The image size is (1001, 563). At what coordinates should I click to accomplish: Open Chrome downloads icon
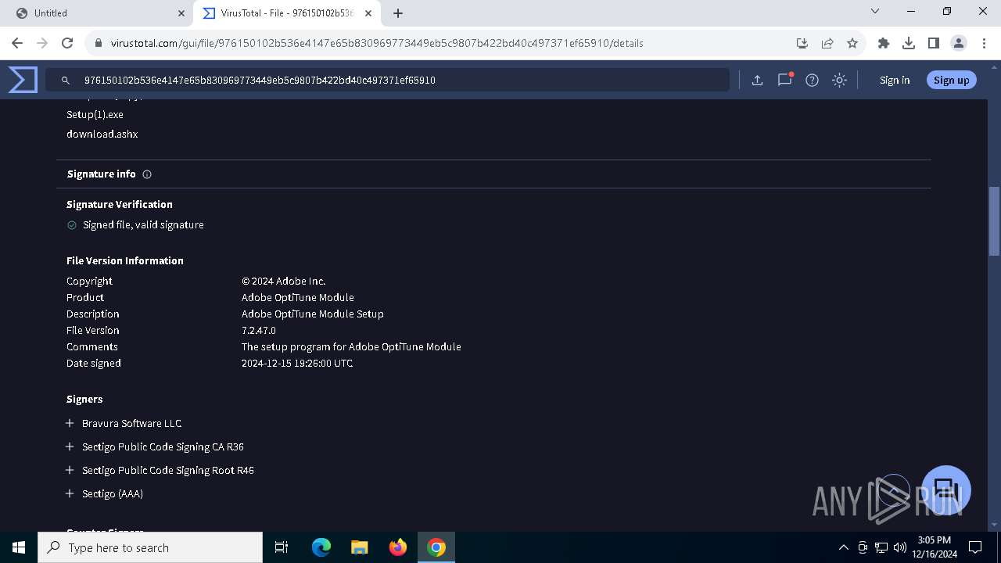[x=909, y=43]
